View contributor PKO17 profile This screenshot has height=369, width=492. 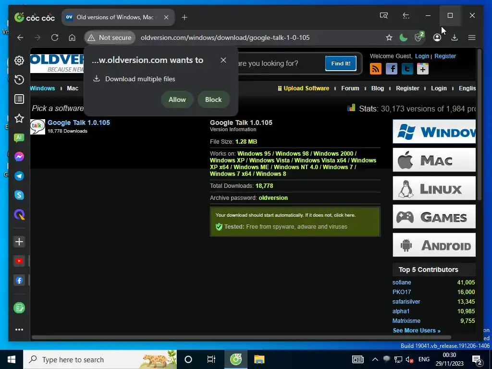point(402,292)
